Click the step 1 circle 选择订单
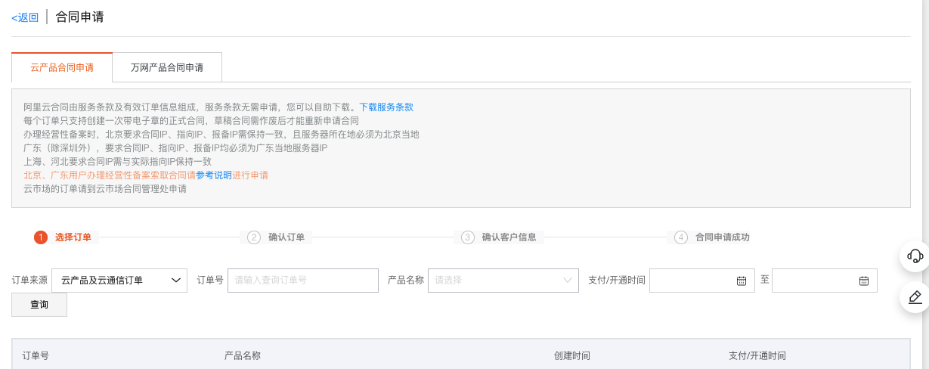This screenshot has width=929, height=369. point(41,237)
